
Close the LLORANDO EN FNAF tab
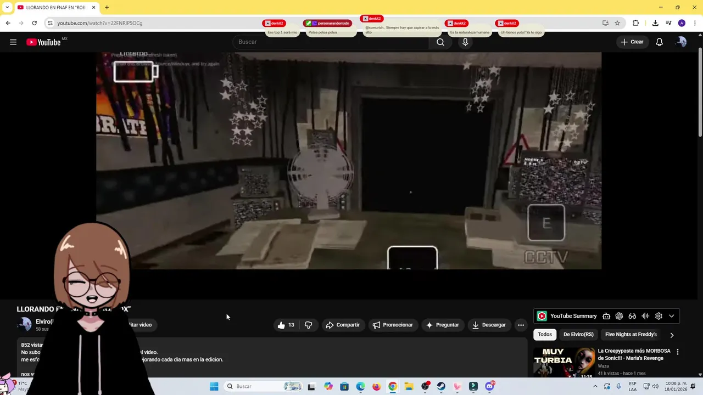coord(93,7)
